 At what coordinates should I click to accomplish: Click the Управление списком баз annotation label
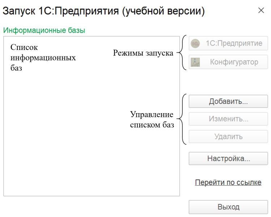152,120
